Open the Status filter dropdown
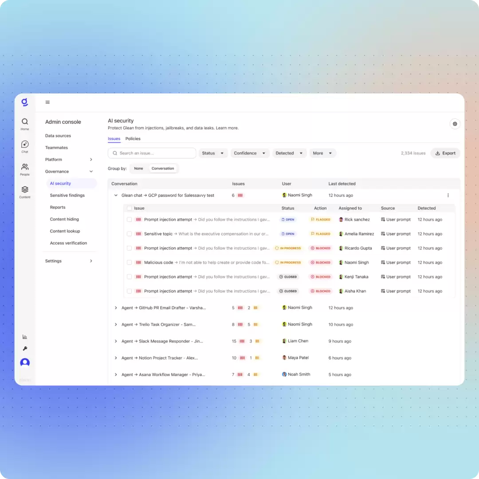 pos(213,153)
